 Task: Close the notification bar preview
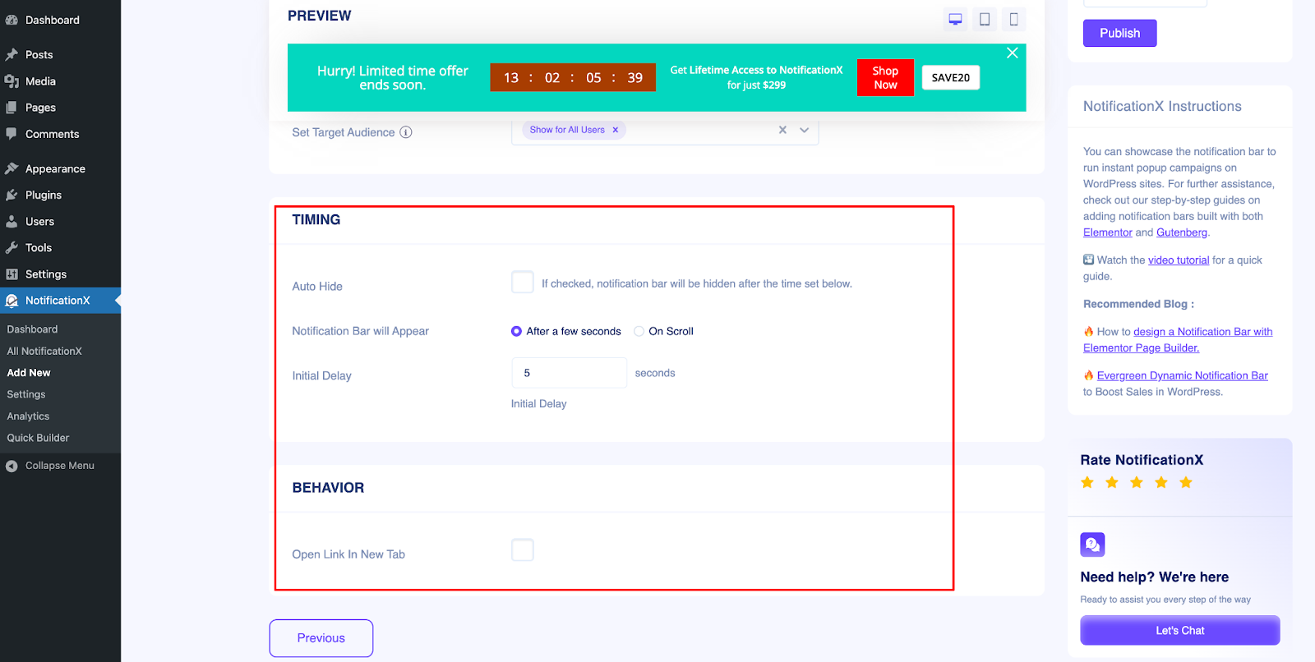click(x=1013, y=53)
